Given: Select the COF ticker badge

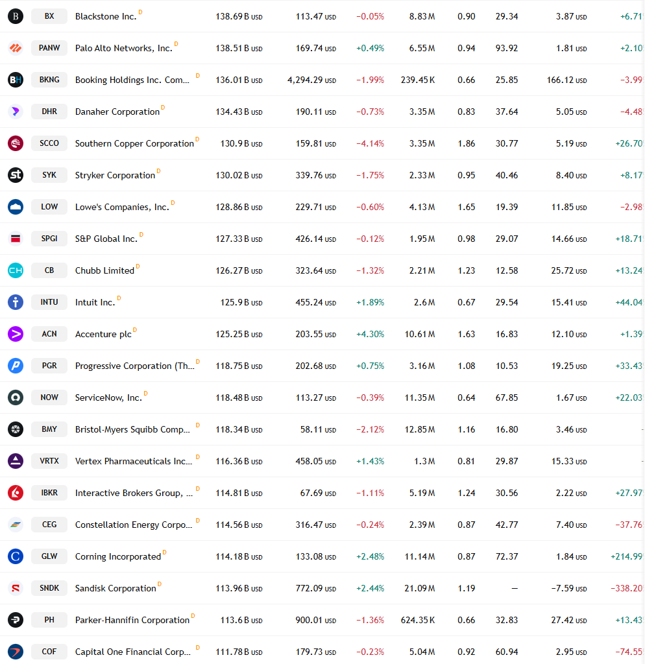Looking at the screenshot, I should (49, 651).
